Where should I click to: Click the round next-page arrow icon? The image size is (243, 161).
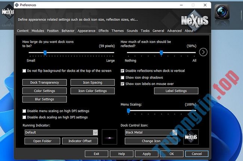pyautogui.click(x=203, y=52)
